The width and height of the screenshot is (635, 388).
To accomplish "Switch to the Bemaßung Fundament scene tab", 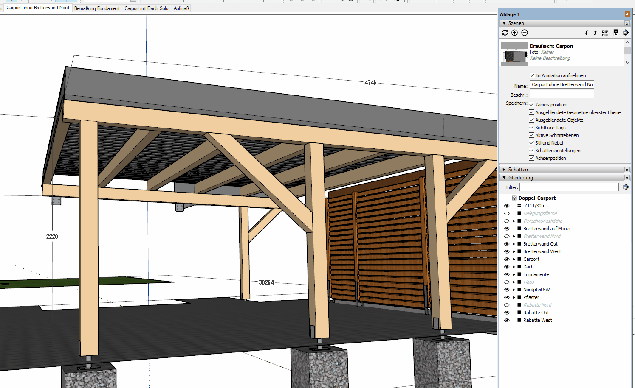I will click(97, 8).
